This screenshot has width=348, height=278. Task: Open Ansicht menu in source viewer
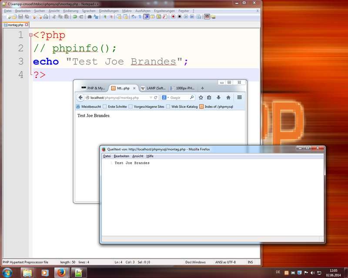click(x=137, y=156)
